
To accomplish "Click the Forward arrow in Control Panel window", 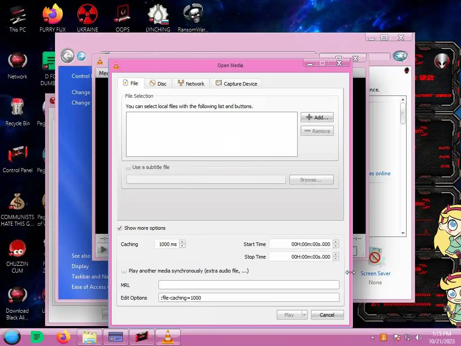I will point(81,56).
